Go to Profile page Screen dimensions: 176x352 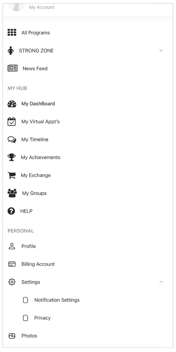click(29, 246)
